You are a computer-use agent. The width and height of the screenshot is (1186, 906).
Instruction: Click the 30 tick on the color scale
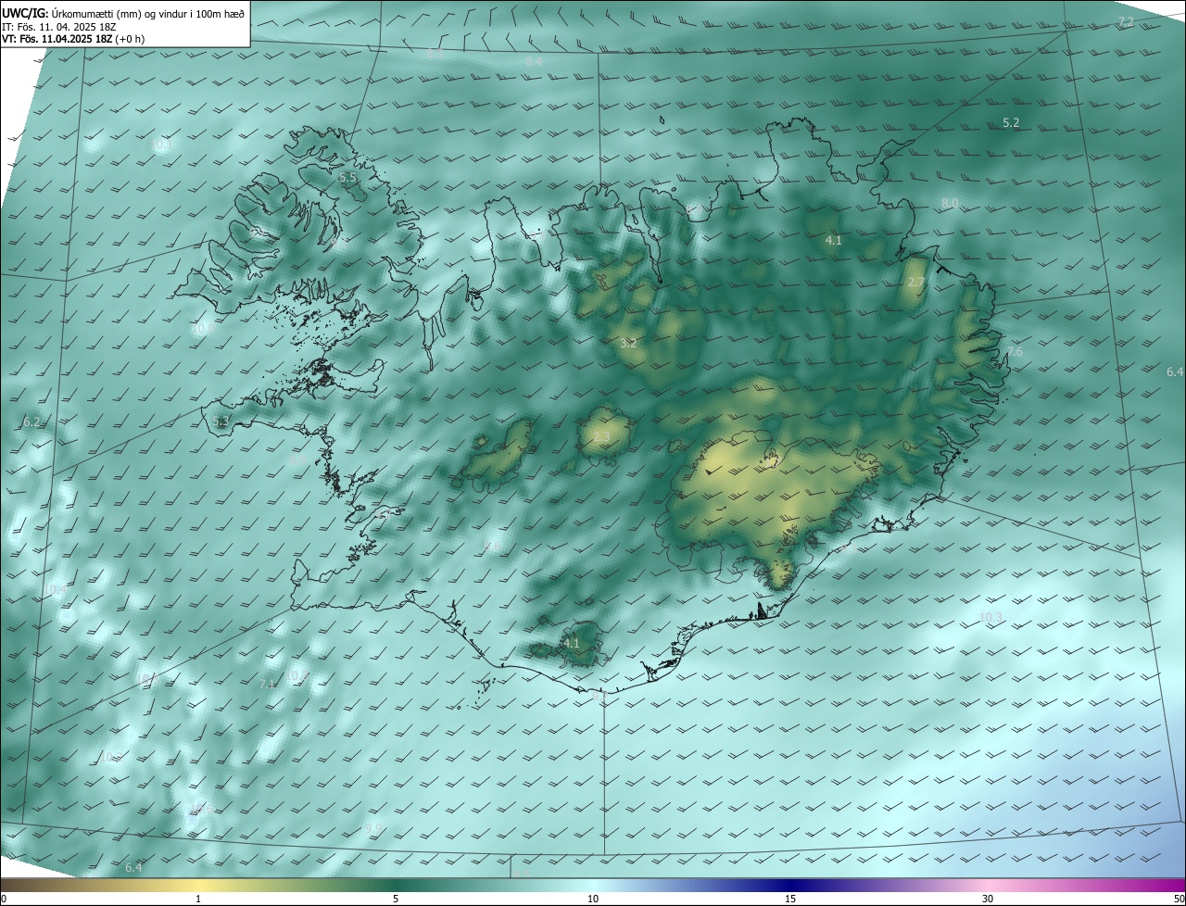(x=988, y=899)
